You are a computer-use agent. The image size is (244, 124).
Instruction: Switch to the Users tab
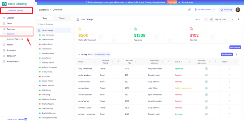(45, 18)
